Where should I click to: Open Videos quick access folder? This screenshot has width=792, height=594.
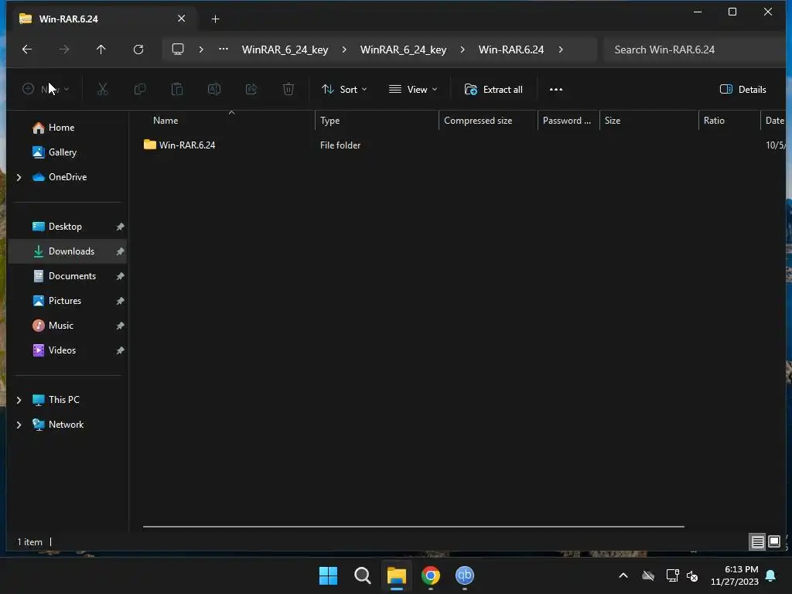tap(62, 350)
